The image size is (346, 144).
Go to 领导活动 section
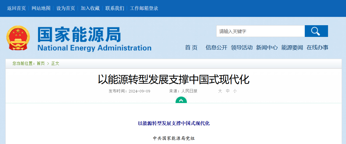point(242,47)
